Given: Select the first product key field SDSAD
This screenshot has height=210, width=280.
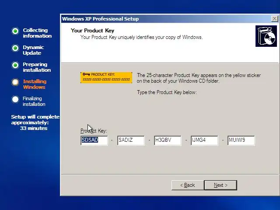Looking at the screenshot, I should pos(94,140).
